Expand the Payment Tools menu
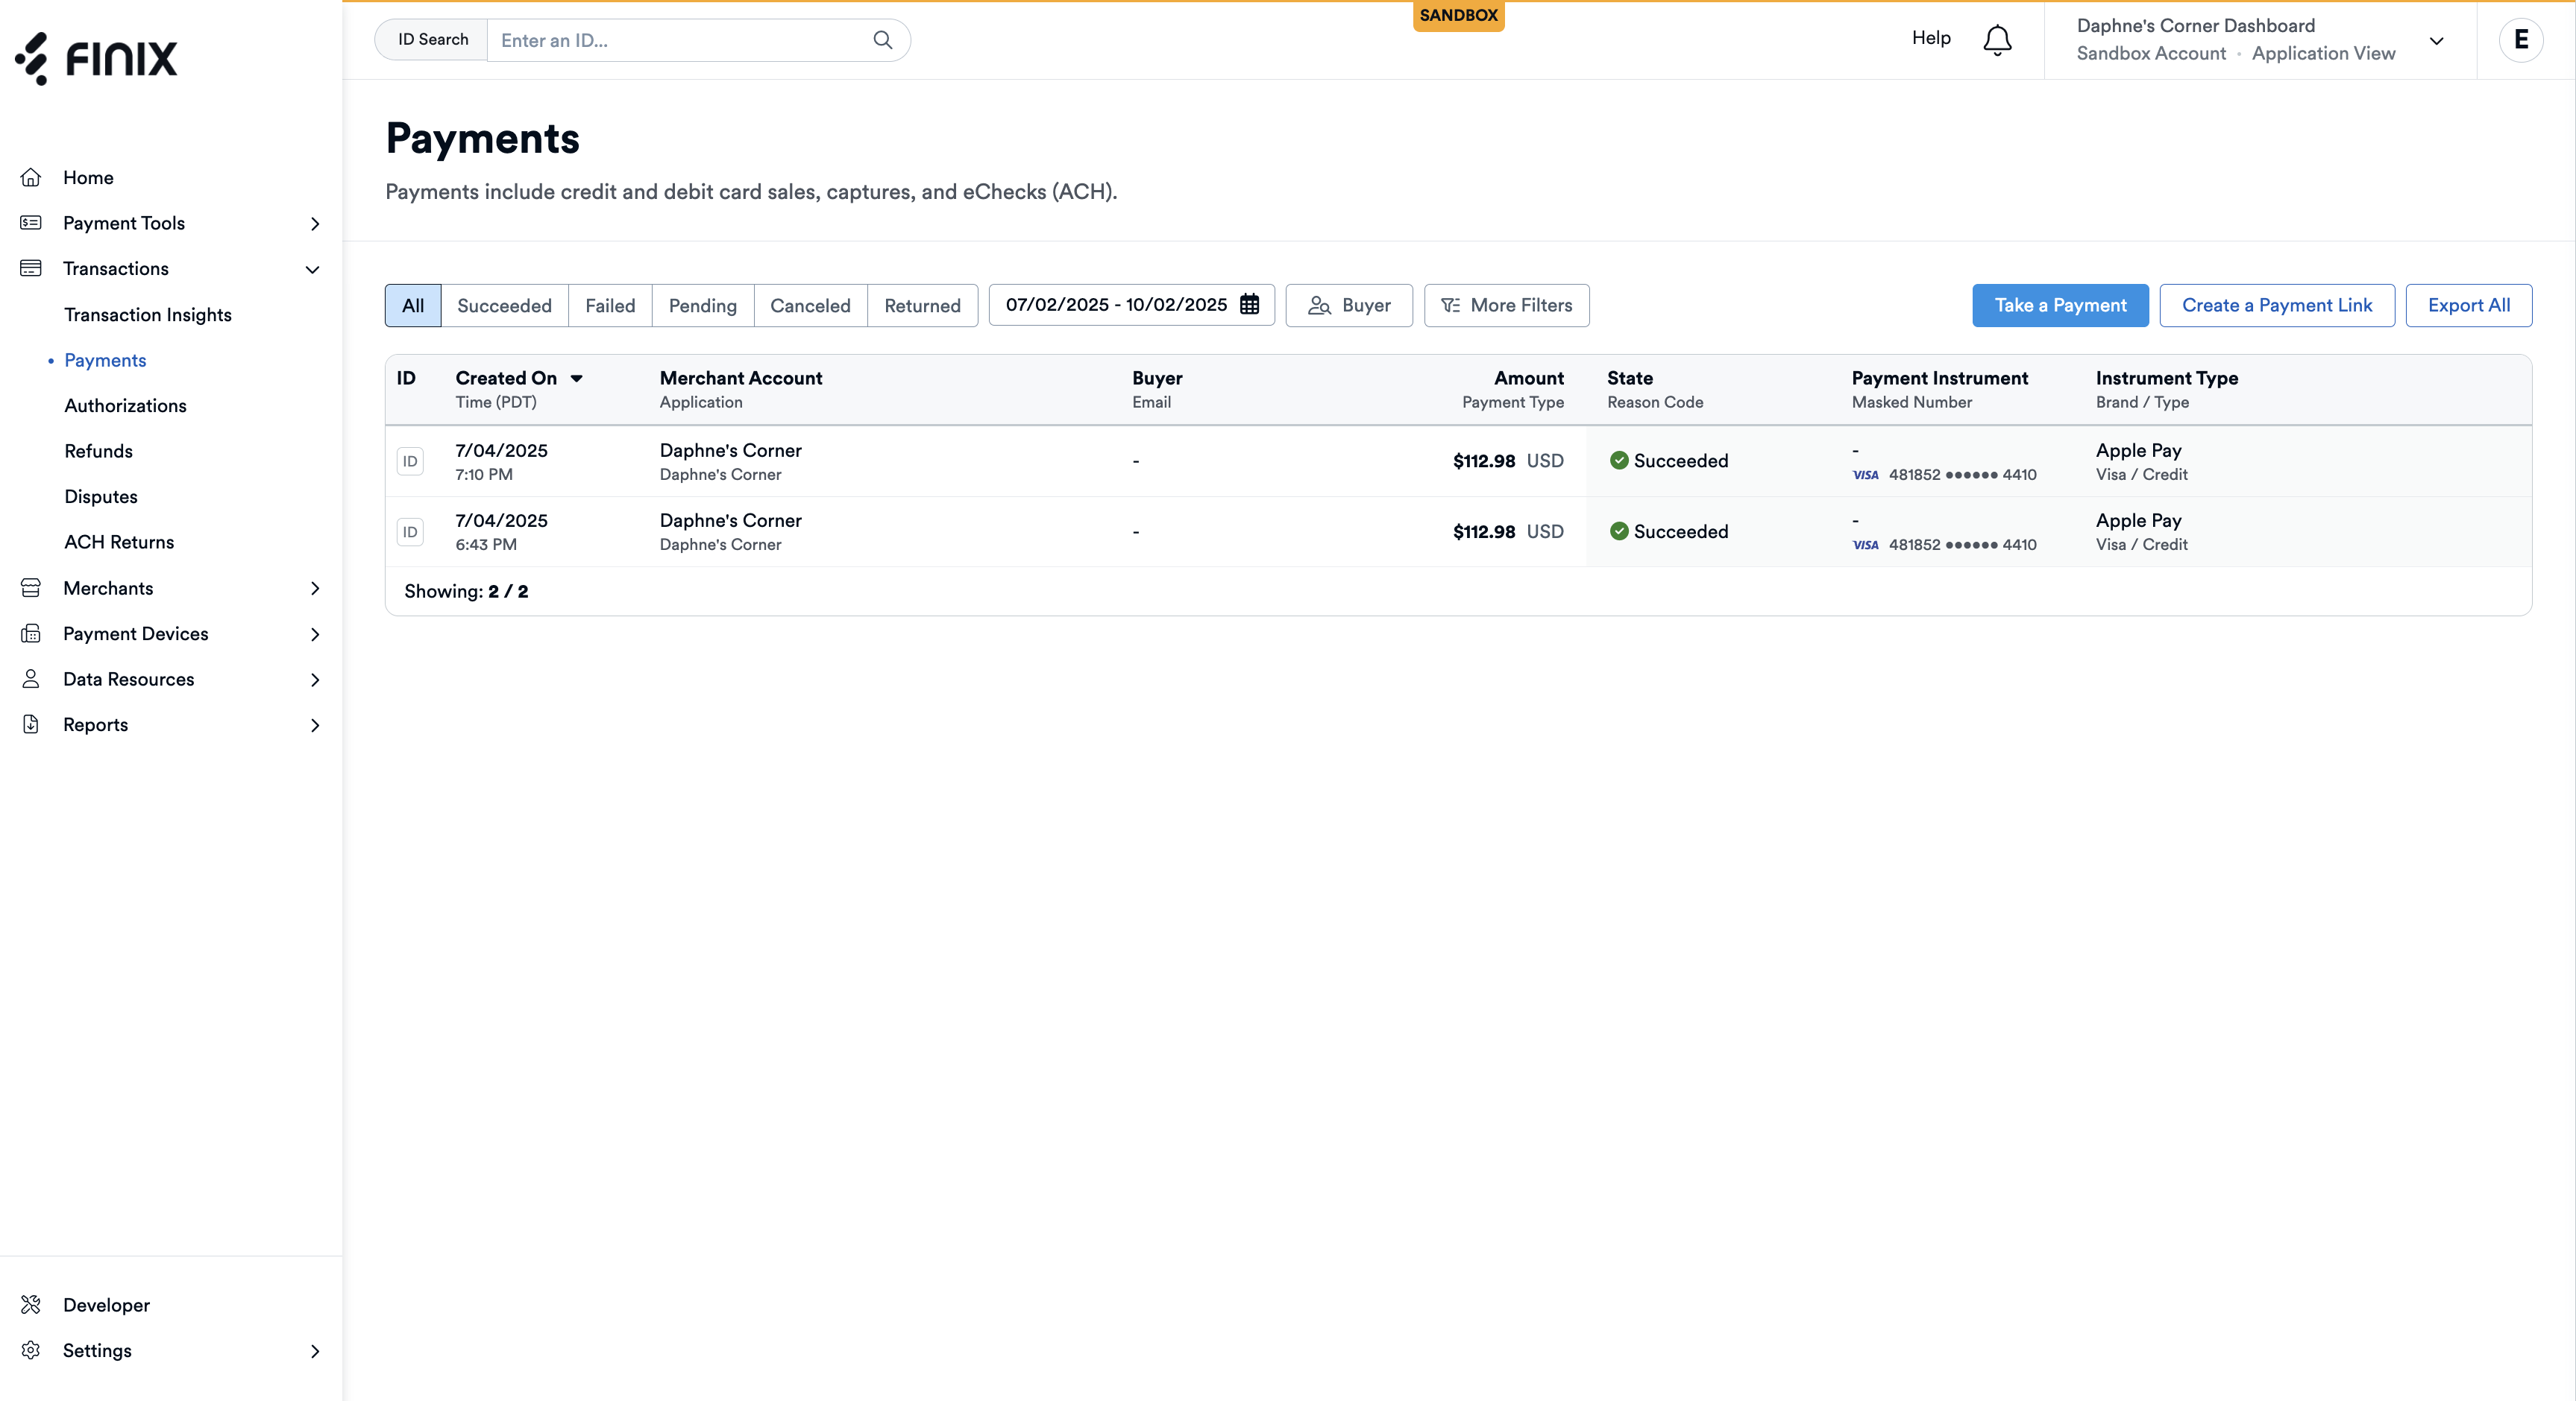 coord(314,223)
